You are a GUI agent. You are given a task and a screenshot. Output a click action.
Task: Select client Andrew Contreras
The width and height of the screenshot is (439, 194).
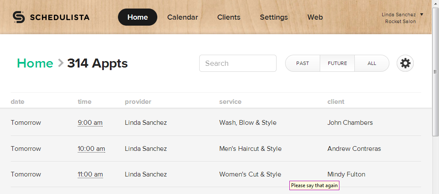(x=354, y=149)
